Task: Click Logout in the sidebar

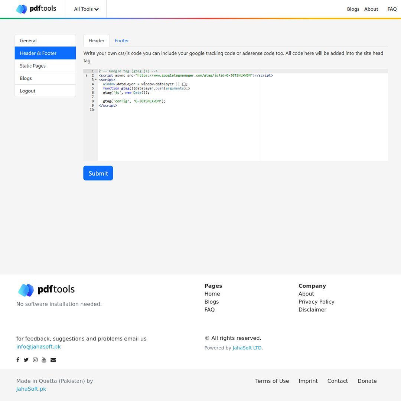Action: pos(45,91)
